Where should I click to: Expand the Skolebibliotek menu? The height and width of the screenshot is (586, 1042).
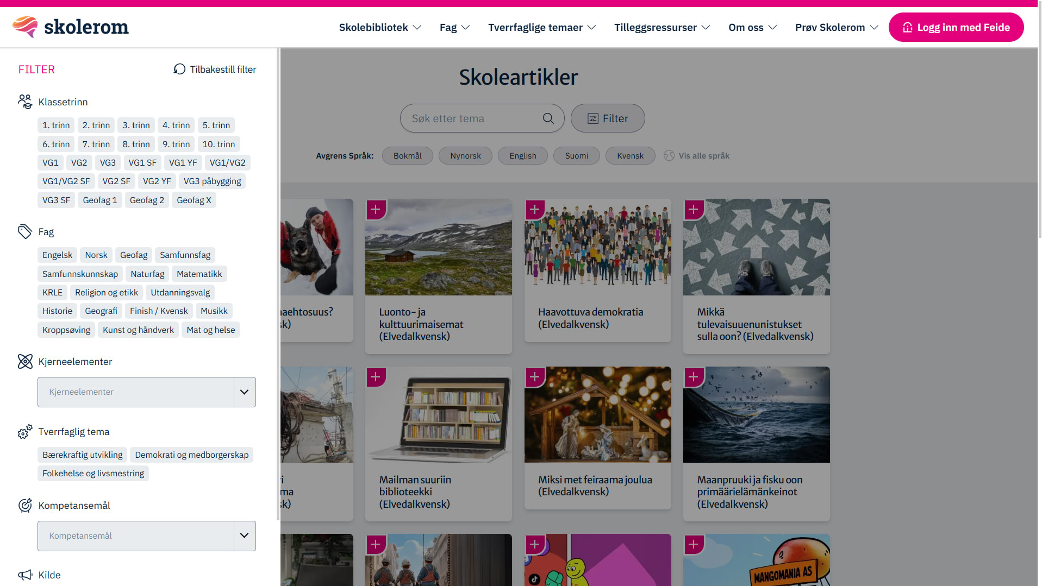pos(380,27)
